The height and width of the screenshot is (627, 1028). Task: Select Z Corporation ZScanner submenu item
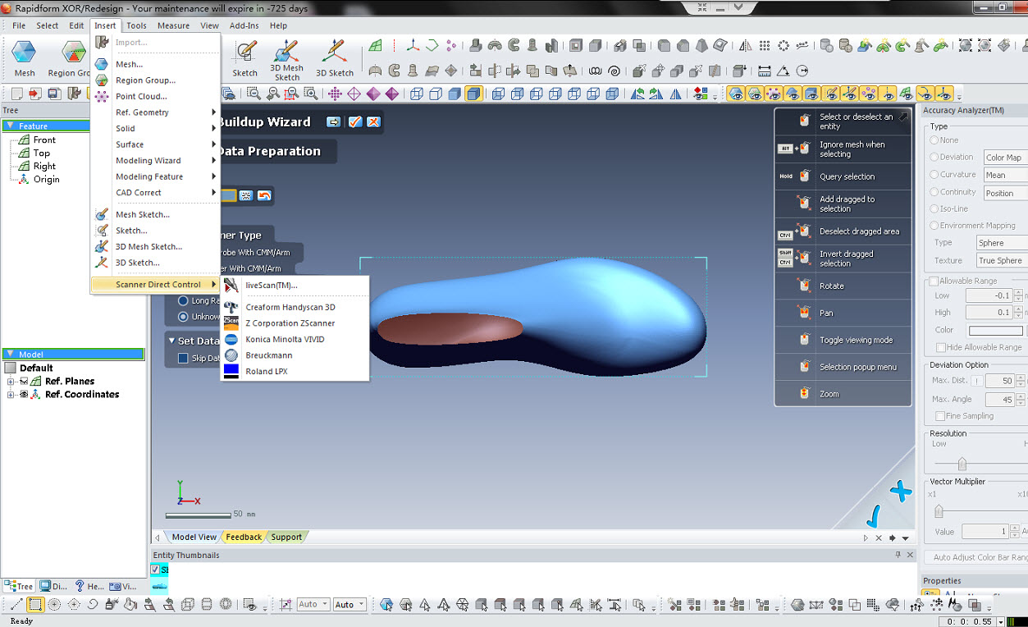290,323
